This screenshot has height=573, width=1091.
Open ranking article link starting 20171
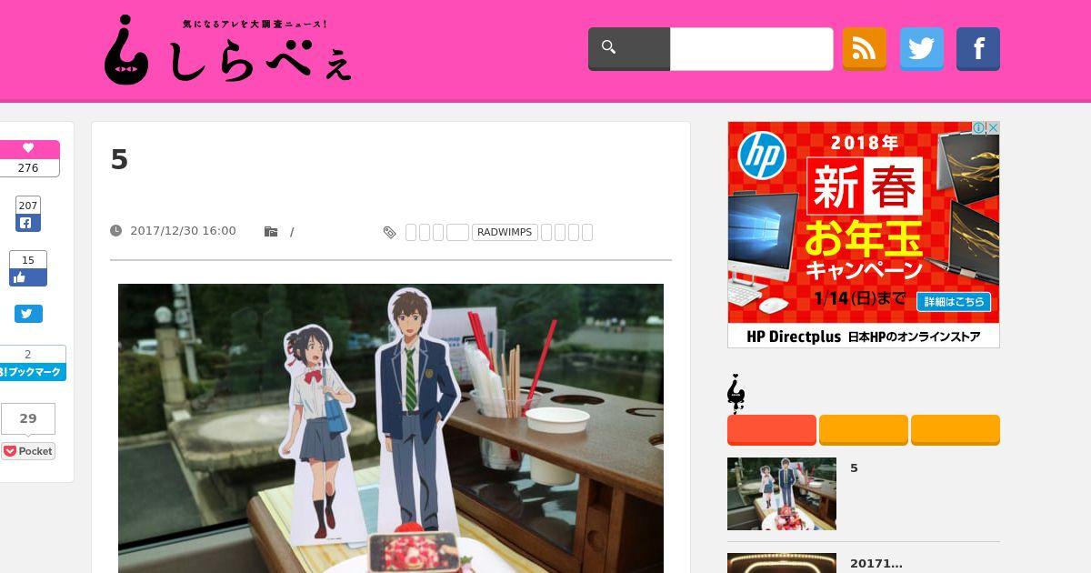876,564
